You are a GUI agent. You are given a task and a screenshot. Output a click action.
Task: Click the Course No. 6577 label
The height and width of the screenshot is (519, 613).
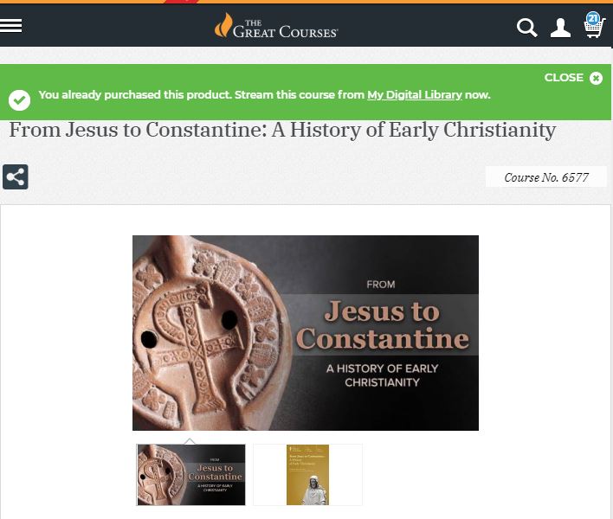[546, 177]
